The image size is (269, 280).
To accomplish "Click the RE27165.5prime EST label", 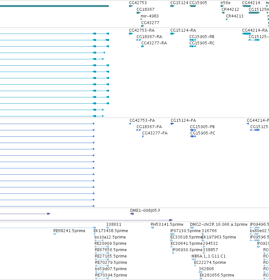I will click(x=111, y=256).
